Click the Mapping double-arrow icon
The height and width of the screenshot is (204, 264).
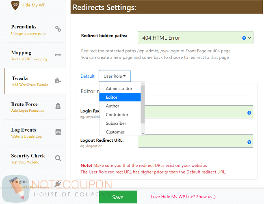coord(58,55)
